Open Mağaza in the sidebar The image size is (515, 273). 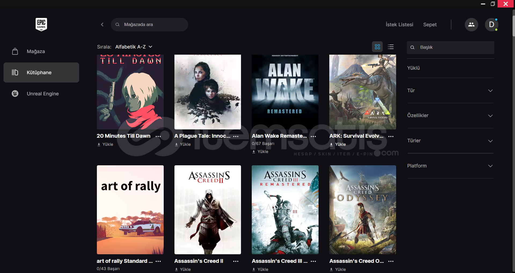point(41,51)
